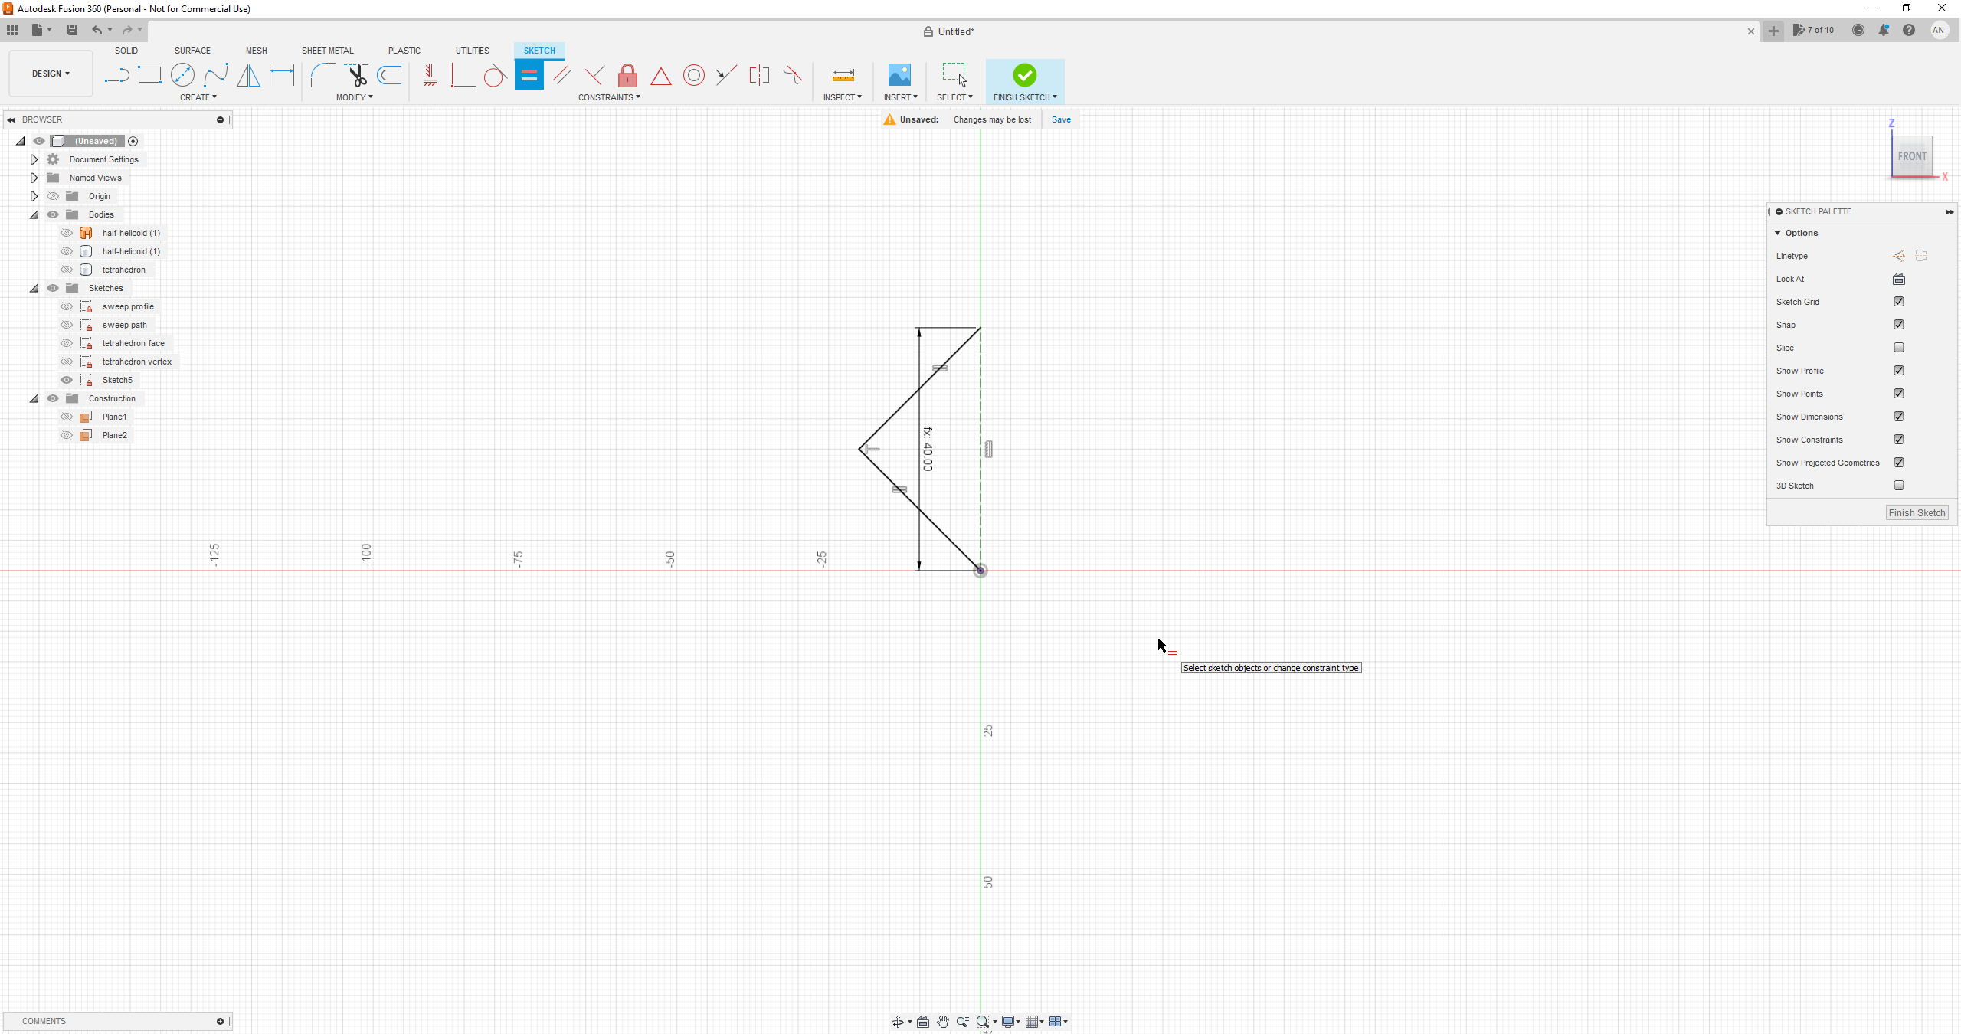Toggle visibility of sweep profile sketch
Viewport: 1961px width, 1034px height.
click(67, 306)
